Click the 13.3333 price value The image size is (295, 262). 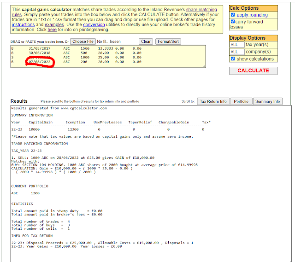tap(106, 48)
